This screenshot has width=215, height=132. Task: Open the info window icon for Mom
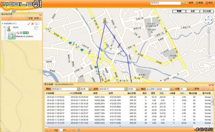click(36, 28)
